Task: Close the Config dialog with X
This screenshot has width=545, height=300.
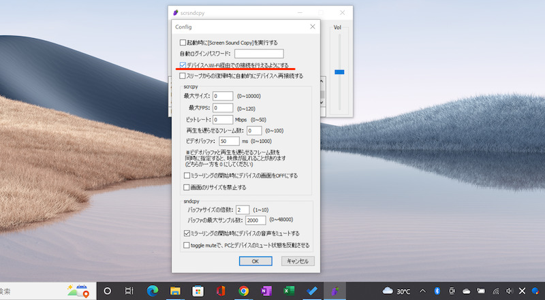Action: pyautogui.click(x=312, y=27)
